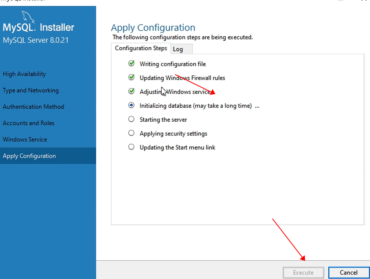
Task: Click the 'Apply Configuration' page heading
Action: pyautogui.click(x=153, y=28)
